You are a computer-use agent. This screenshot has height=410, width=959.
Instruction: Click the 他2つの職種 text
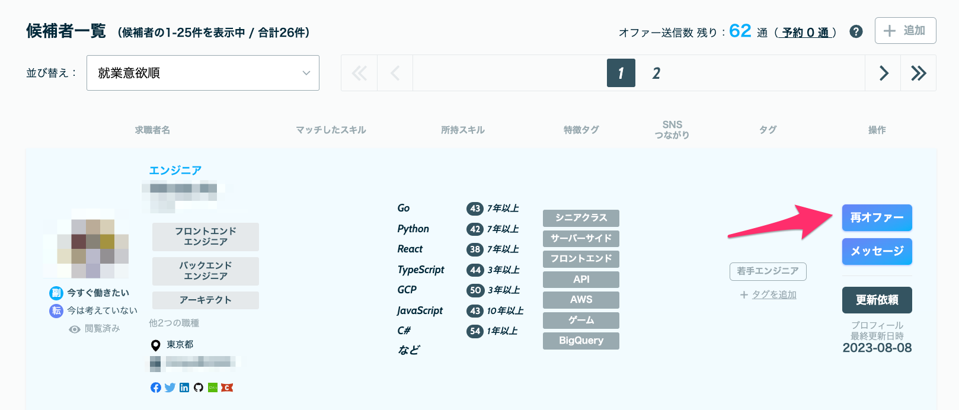[x=174, y=323]
